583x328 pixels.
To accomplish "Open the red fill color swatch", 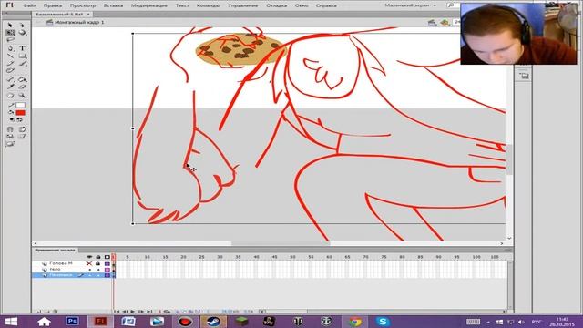I will [20, 113].
